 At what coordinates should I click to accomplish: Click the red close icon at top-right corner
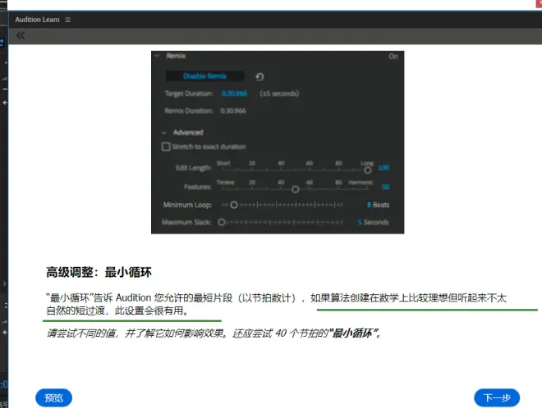pos(539,3)
